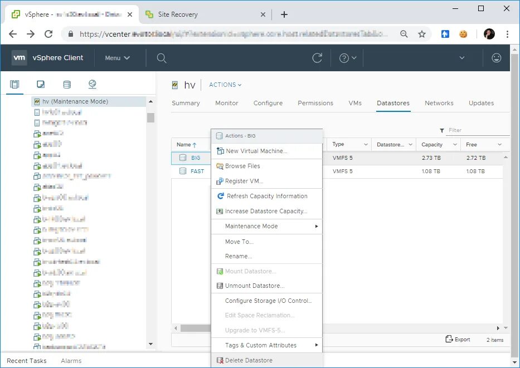Close the vSphere browser tab

click(130, 14)
